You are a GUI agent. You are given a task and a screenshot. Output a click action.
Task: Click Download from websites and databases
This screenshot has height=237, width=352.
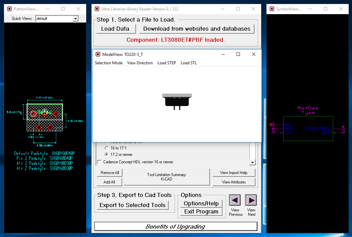coord(197,29)
